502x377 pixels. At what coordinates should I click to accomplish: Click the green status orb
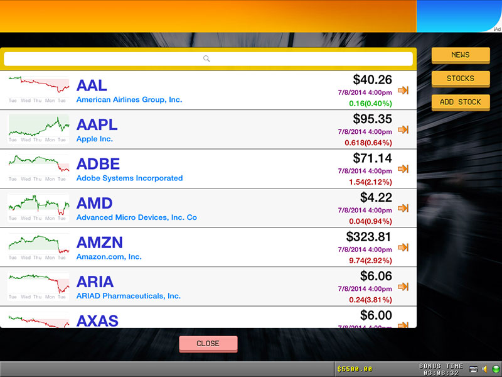tap(496, 369)
